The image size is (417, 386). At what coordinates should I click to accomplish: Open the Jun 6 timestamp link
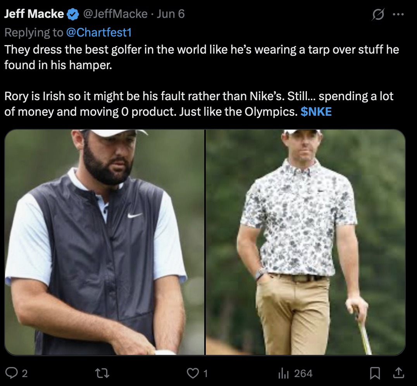(x=171, y=14)
